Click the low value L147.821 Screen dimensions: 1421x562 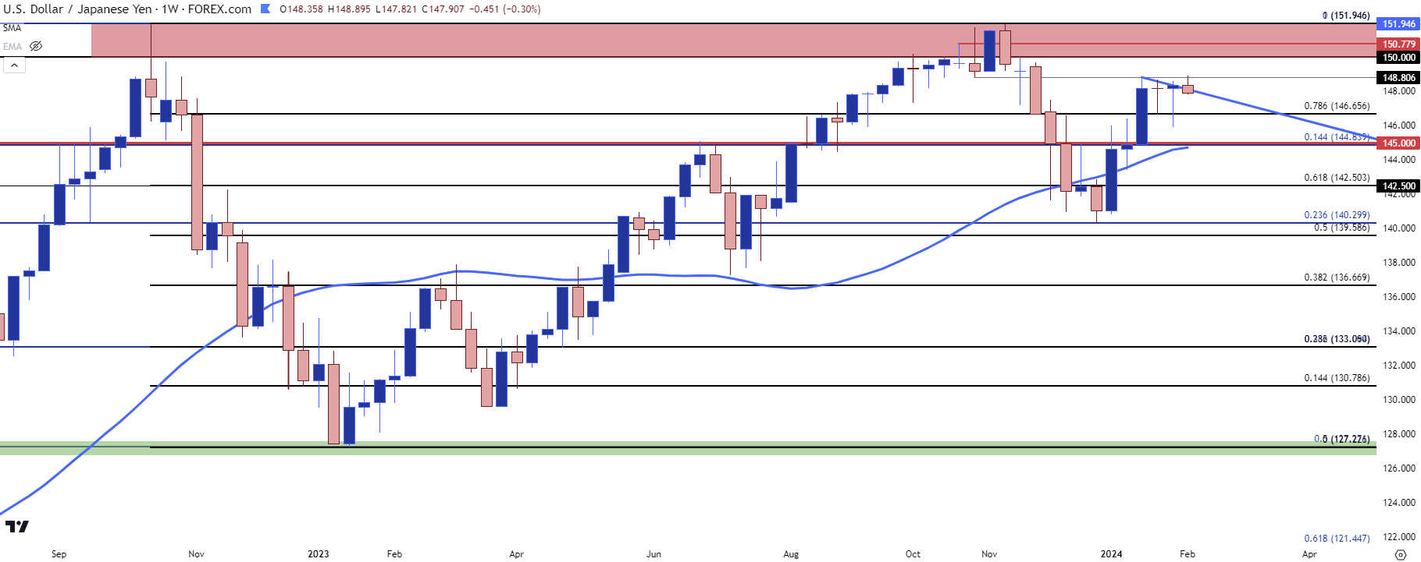(x=396, y=9)
